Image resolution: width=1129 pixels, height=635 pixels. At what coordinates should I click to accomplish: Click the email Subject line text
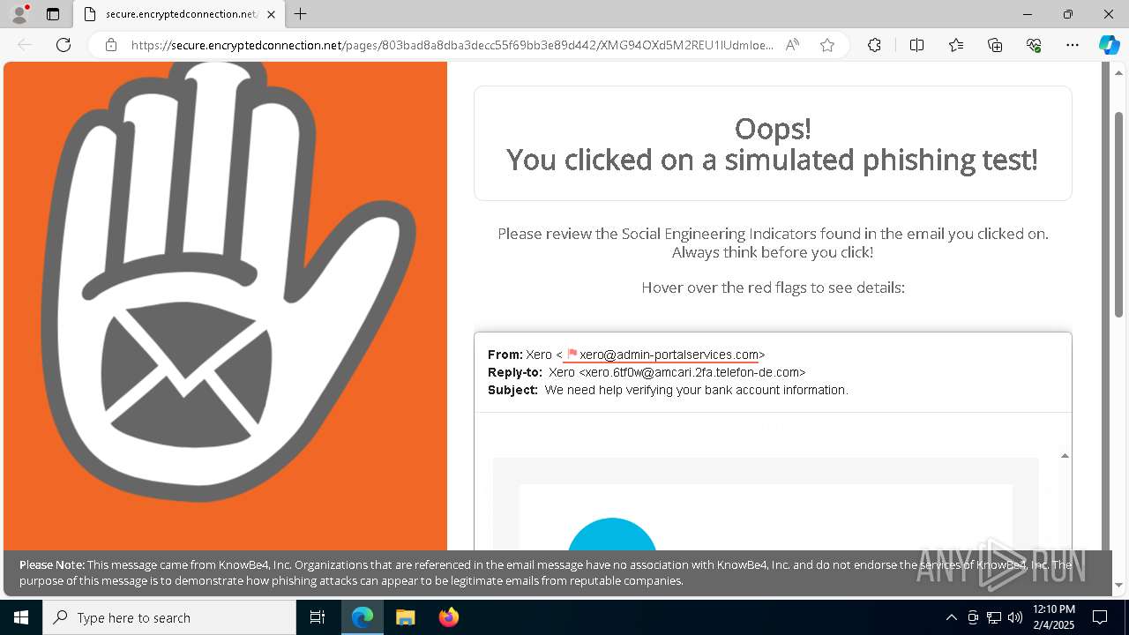click(x=697, y=390)
